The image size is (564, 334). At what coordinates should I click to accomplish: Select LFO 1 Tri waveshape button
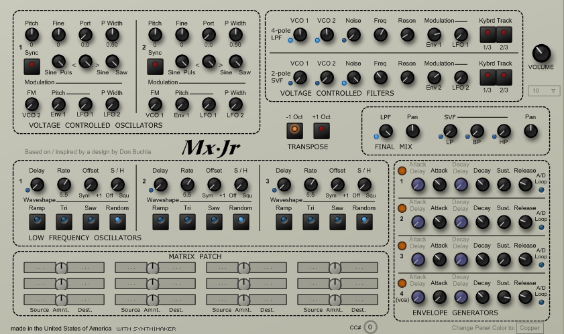(64, 222)
